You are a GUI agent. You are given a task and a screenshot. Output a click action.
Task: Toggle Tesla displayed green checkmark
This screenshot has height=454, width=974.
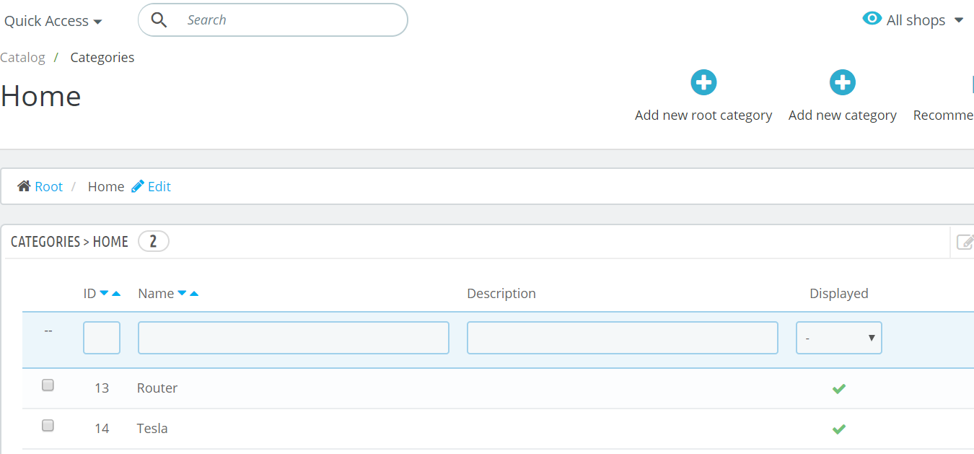point(838,429)
